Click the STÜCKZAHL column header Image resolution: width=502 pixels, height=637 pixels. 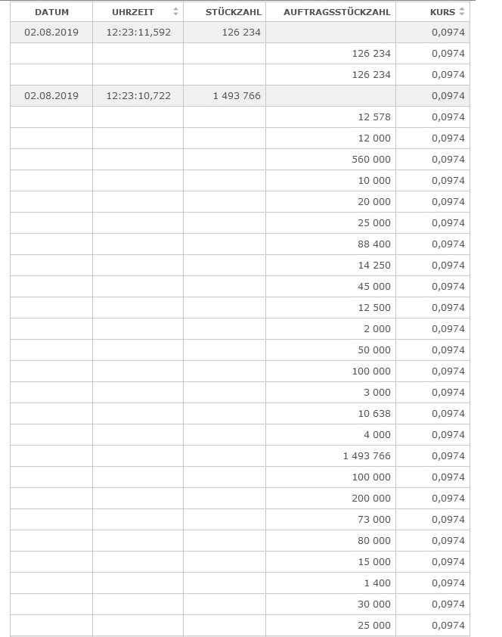point(233,12)
